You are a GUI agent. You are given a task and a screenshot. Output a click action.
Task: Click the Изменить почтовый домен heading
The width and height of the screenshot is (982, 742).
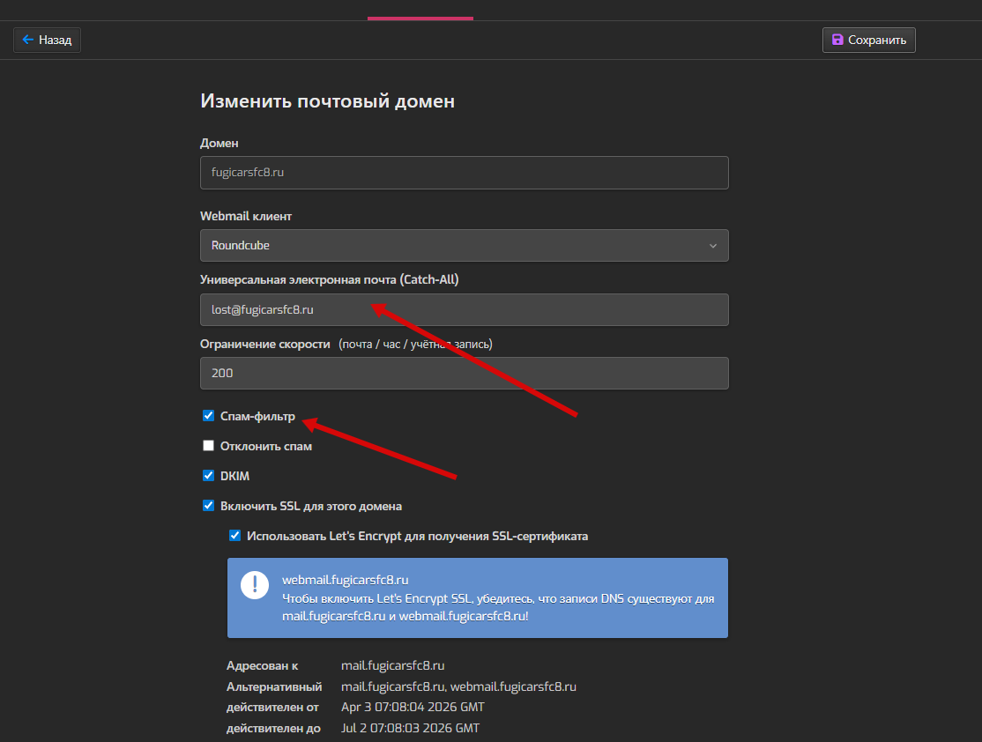tap(327, 101)
